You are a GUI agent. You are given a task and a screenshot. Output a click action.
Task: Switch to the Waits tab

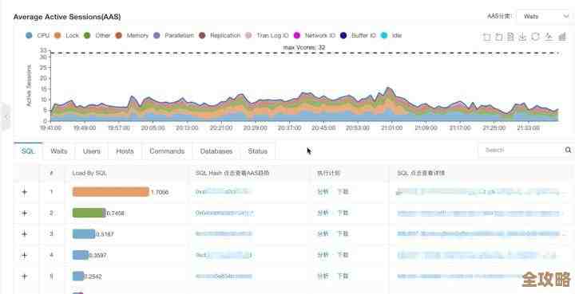click(58, 151)
